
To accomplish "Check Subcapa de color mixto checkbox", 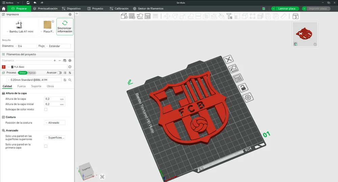I will (x=46, y=110).
